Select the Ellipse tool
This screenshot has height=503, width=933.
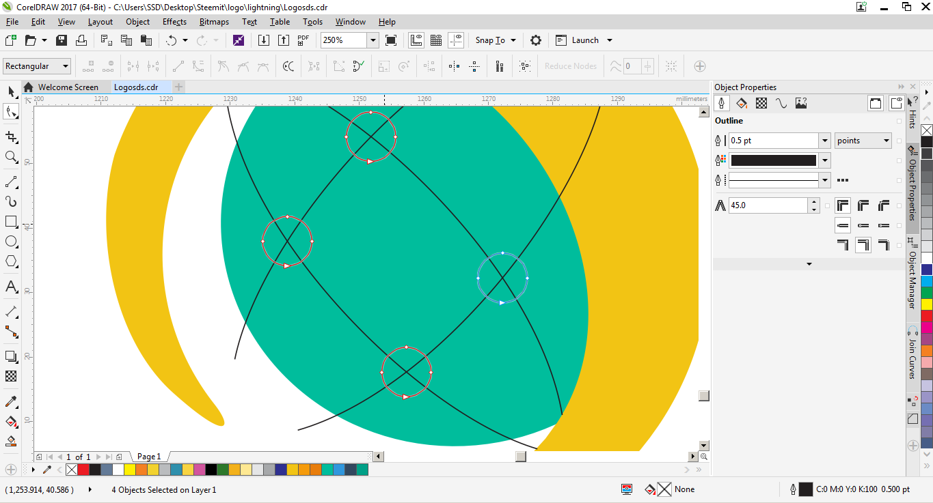point(11,242)
